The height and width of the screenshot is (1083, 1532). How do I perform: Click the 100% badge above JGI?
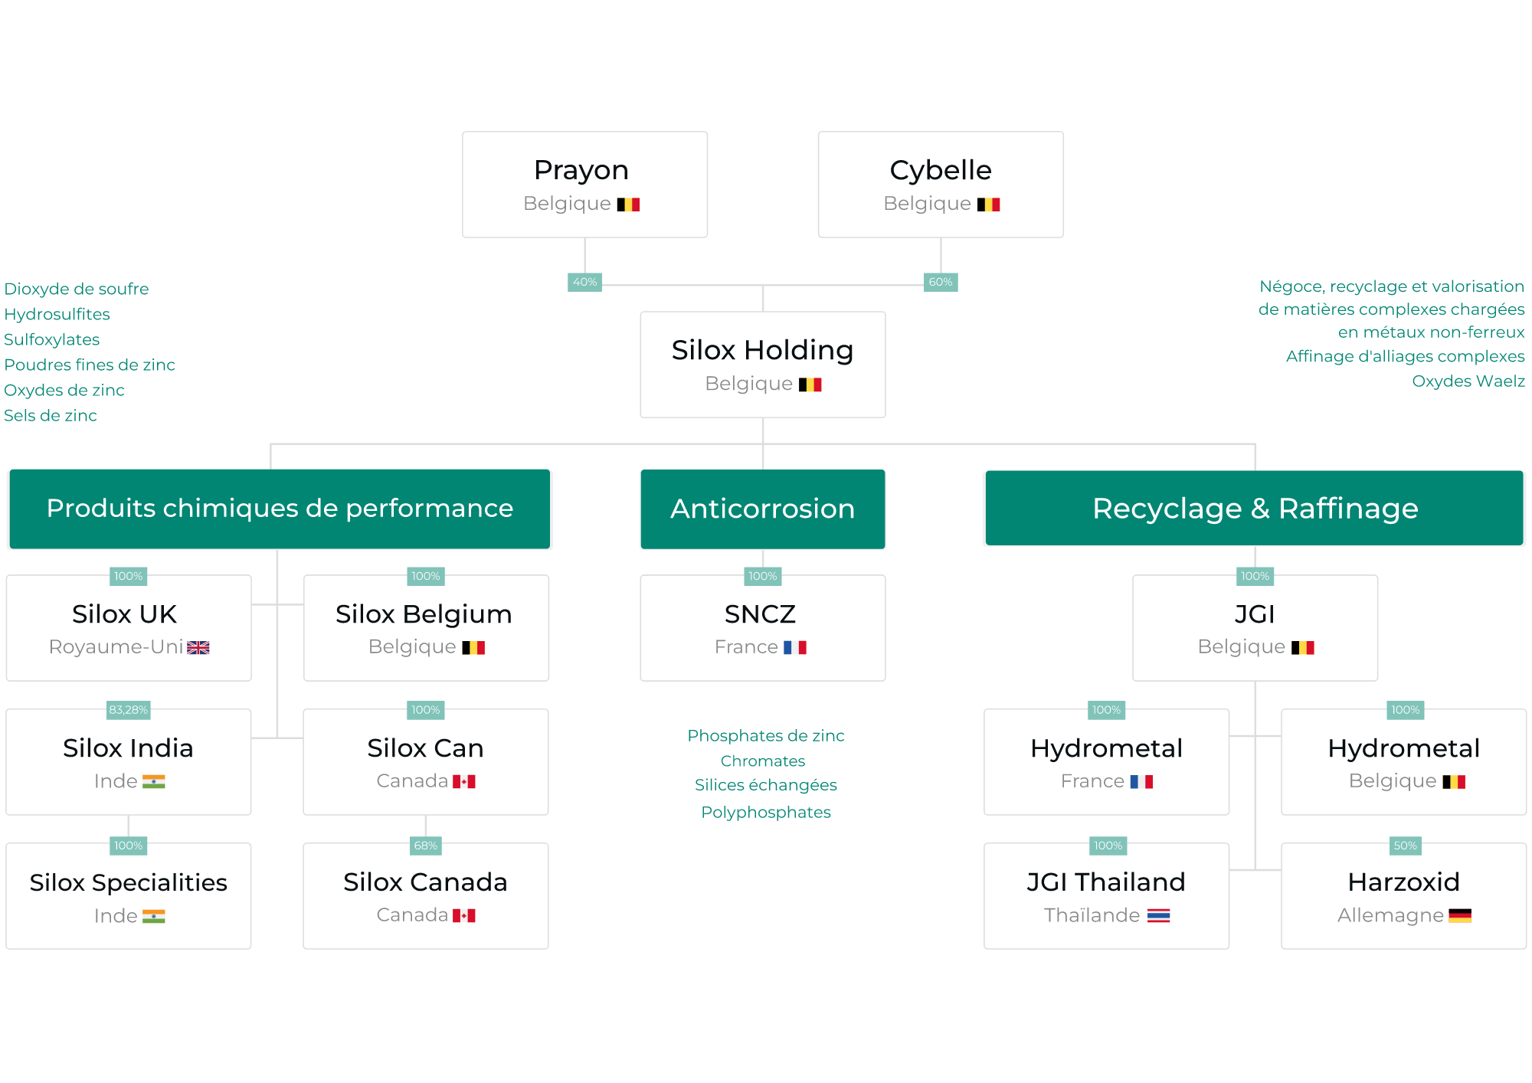point(1255,576)
